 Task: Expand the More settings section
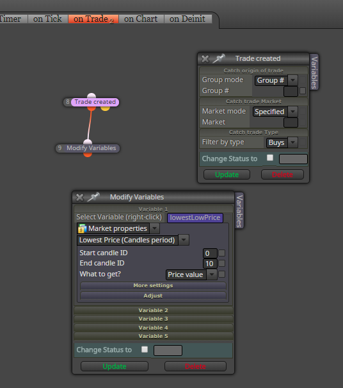pos(153,285)
